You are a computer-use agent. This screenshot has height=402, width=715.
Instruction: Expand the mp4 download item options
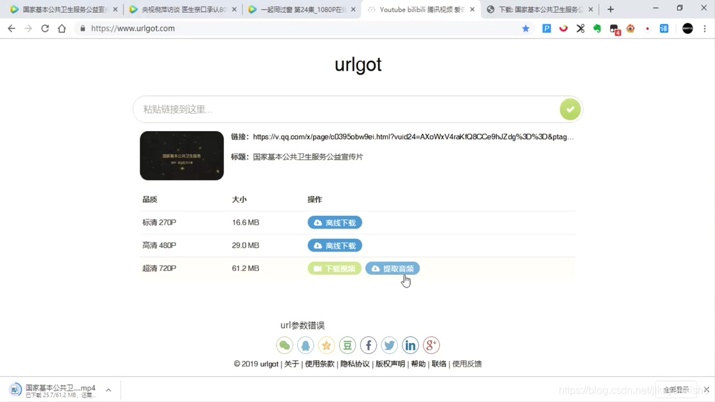[109, 390]
